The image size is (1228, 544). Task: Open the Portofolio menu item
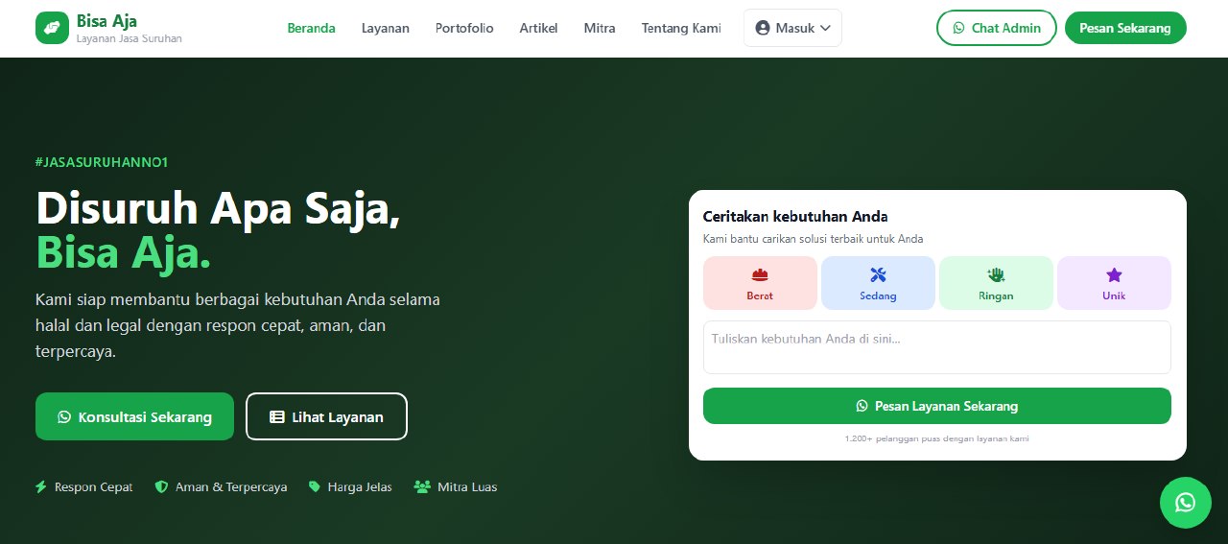tap(464, 28)
